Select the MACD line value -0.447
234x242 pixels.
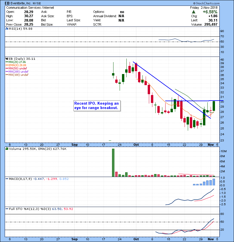pyautogui.click(x=39, y=179)
